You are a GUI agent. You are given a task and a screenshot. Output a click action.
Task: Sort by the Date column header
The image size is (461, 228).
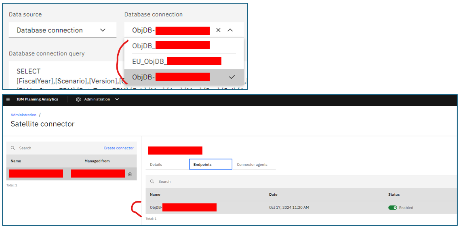click(273, 195)
